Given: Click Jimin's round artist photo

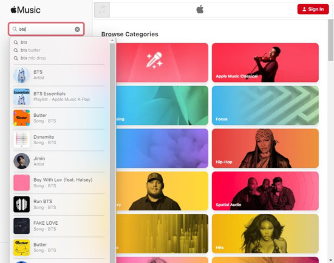Looking at the screenshot, I should (x=21, y=161).
